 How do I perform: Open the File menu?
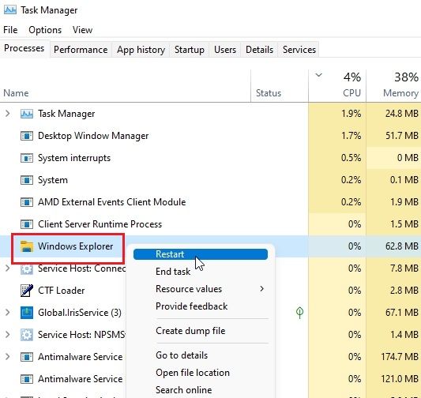pyautogui.click(x=10, y=30)
